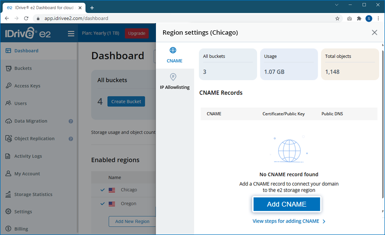Screen dimensions: 385x235
Task: Click the Create Bucket button
Action: point(126,102)
